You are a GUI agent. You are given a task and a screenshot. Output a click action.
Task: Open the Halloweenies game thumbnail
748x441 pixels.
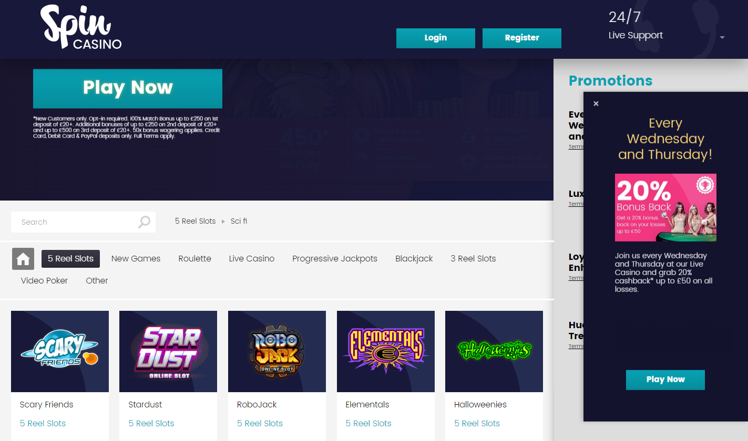tap(494, 351)
